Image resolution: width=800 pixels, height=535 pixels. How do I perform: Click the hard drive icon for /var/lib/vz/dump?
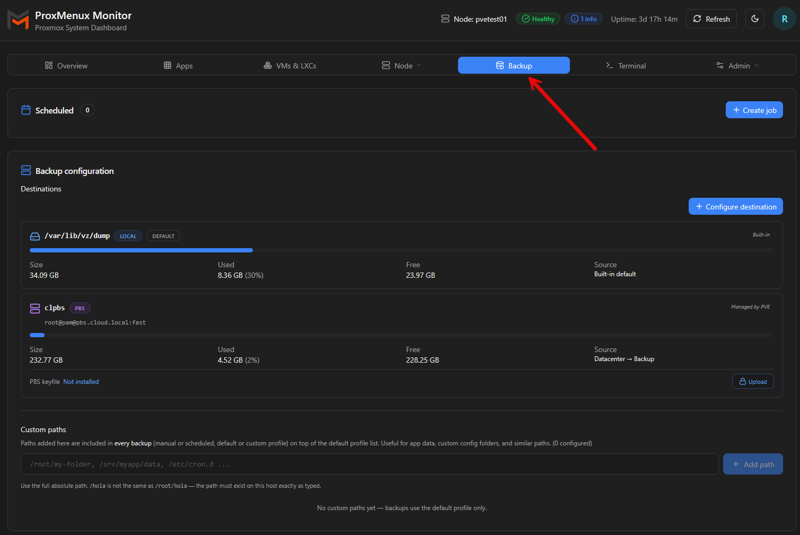click(35, 236)
